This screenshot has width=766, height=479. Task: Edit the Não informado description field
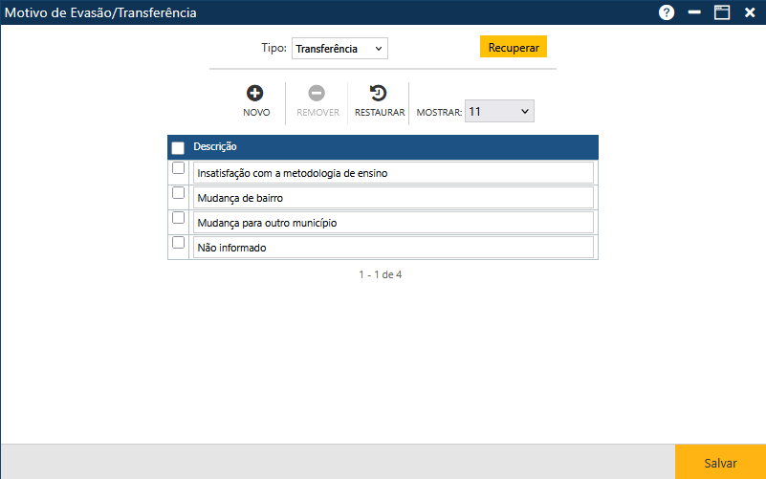[x=393, y=248]
